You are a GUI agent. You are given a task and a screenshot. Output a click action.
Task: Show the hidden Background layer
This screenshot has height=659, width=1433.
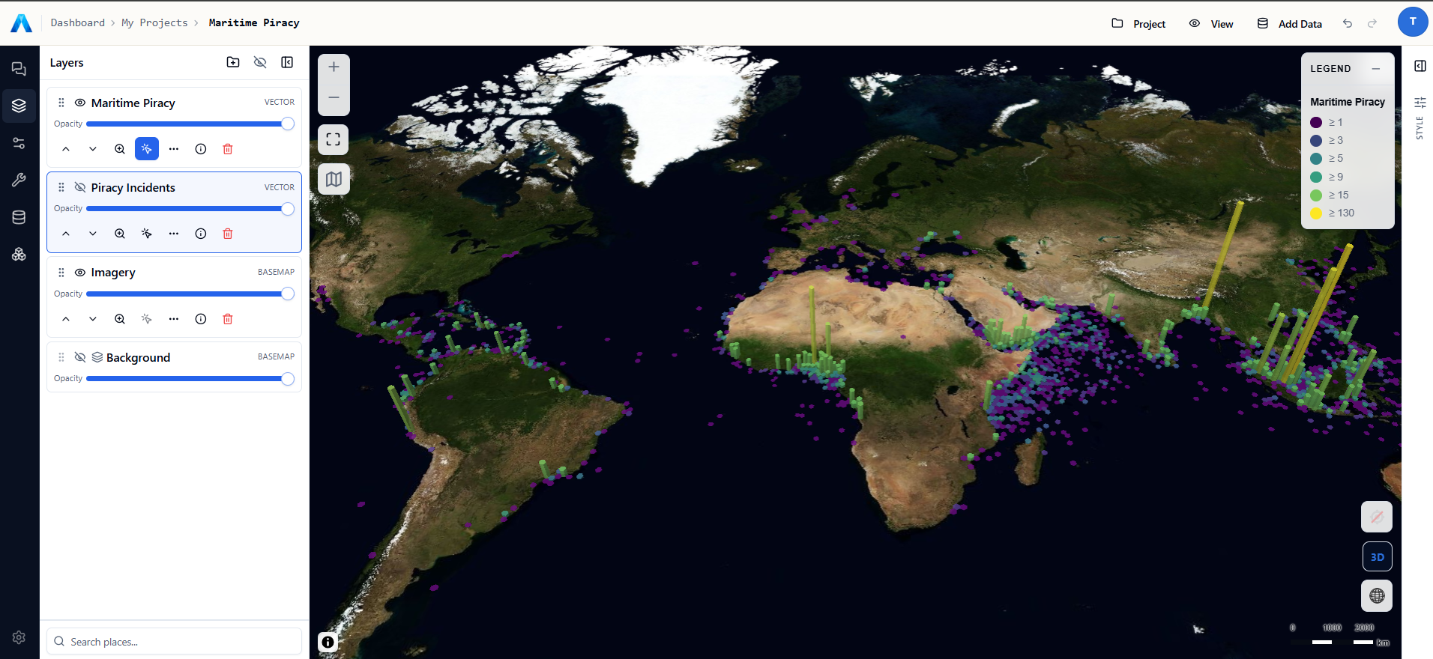click(80, 357)
